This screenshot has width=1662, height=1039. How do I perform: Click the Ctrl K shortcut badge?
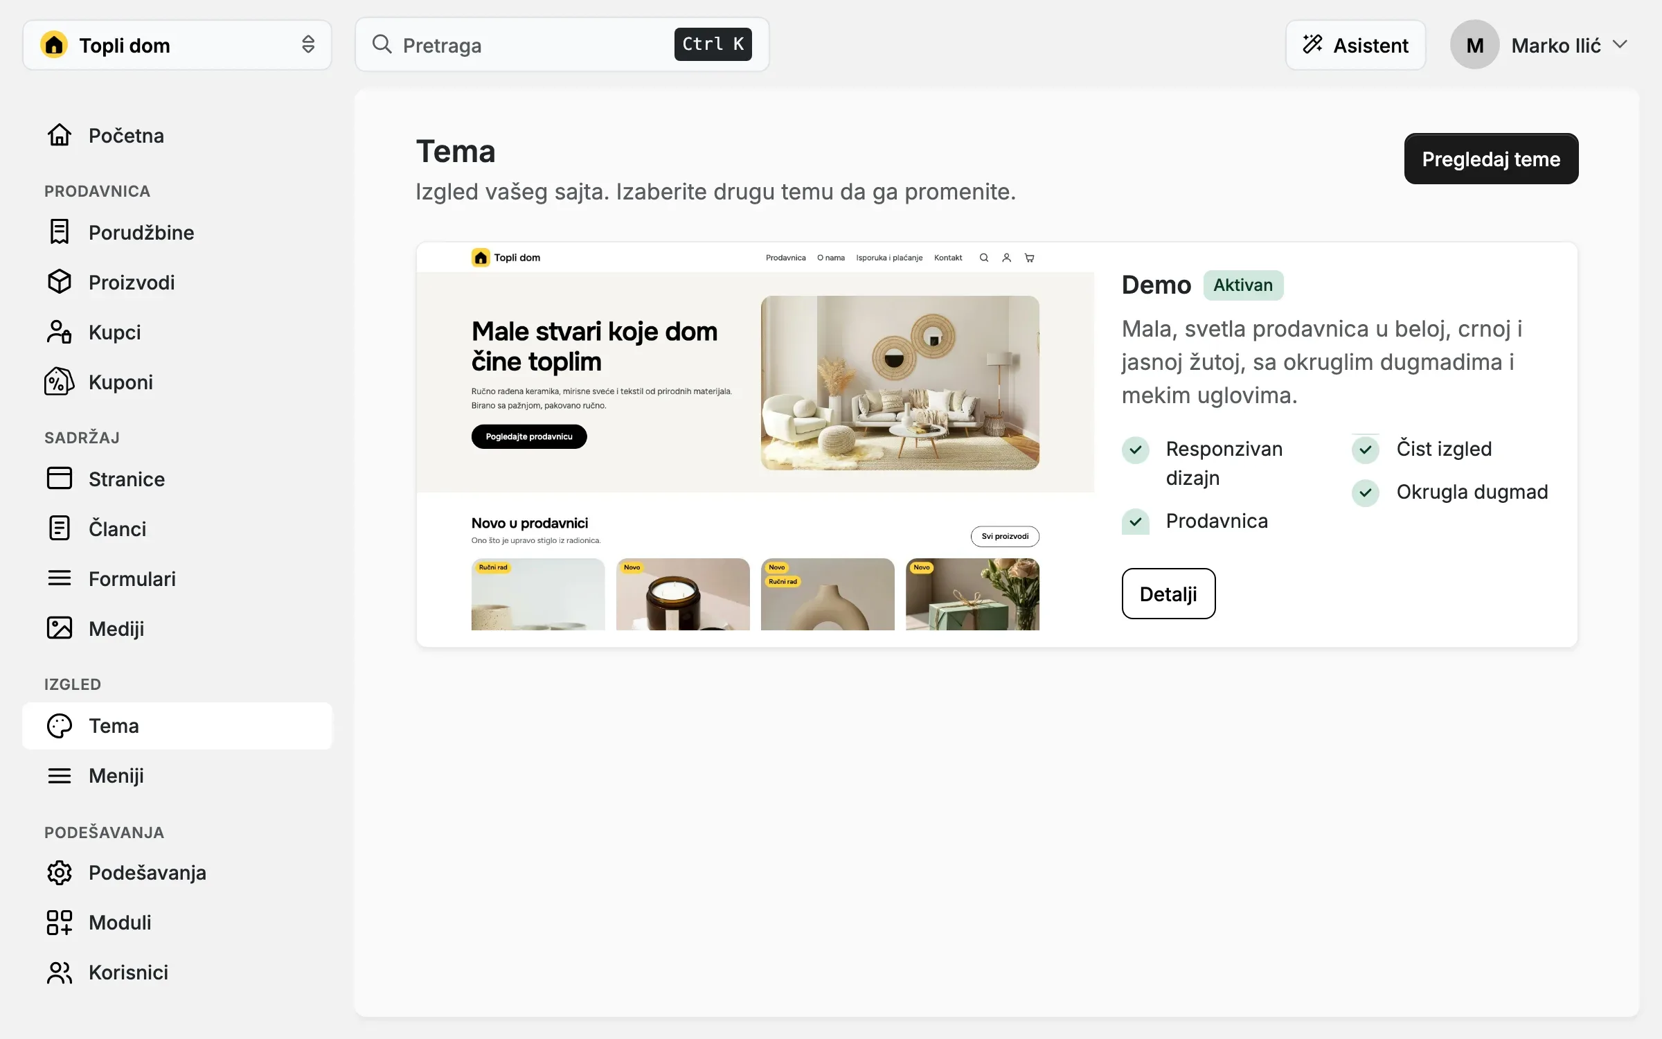click(x=713, y=44)
